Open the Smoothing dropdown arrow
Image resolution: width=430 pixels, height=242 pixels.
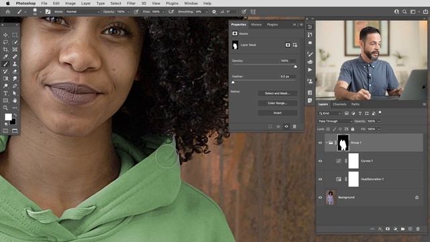[x=206, y=12]
